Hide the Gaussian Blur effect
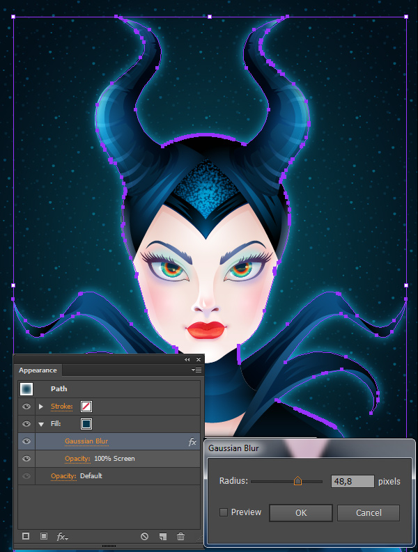This screenshot has height=552, width=418. click(x=26, y=441)
